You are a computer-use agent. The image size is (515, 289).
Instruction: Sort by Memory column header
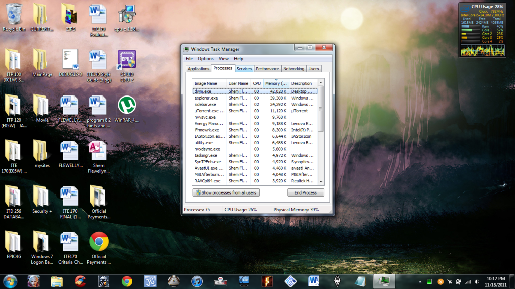click(x=276, y=83)
